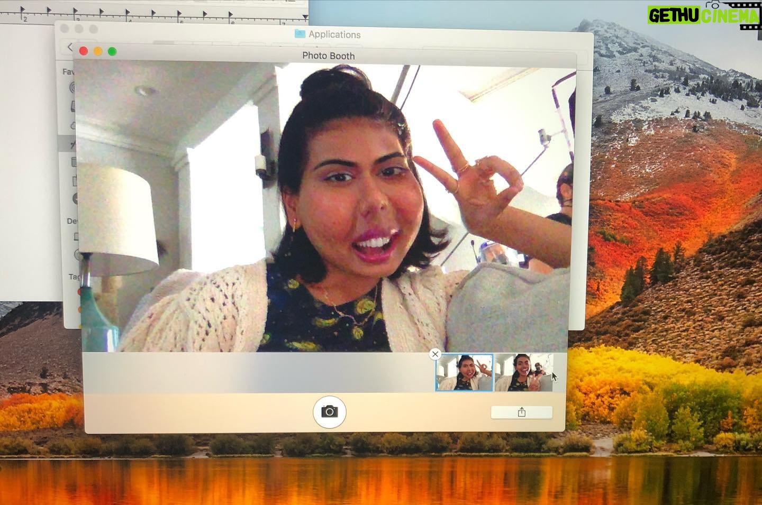Go back using the Finder back chevron

[x=70, y=48]
